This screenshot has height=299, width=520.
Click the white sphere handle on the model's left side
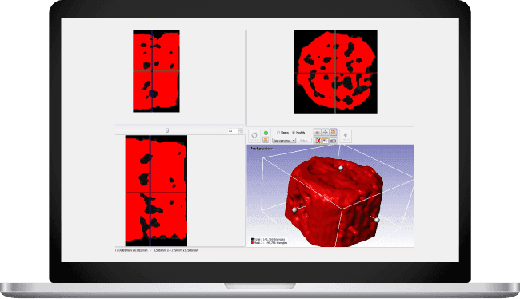pos(294,209)
